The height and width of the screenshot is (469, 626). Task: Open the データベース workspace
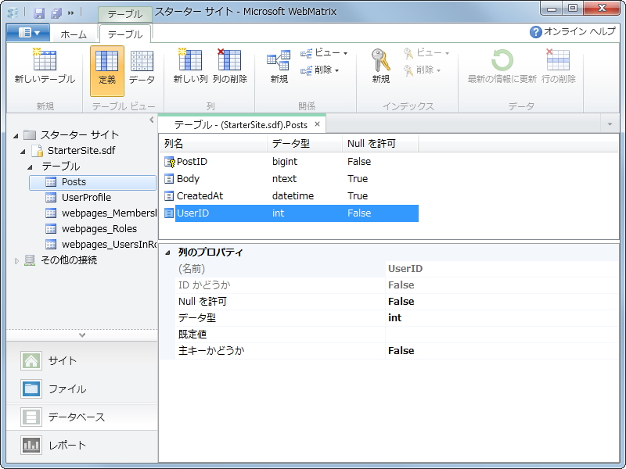[82, 417]
